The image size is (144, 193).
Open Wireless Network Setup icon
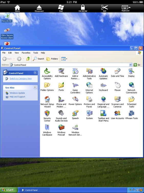pos(75,130)
